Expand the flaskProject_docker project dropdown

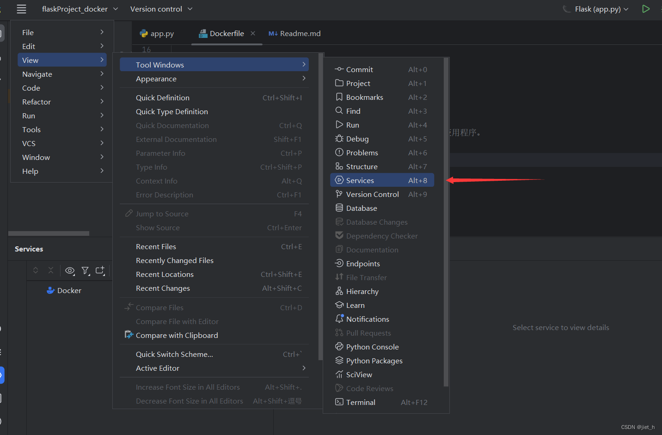(x=80, y=9)
